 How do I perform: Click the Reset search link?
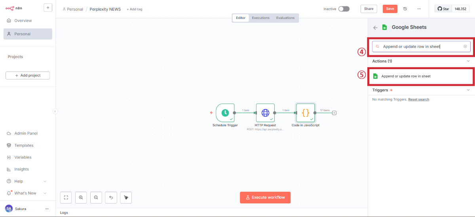pos(418,100)
